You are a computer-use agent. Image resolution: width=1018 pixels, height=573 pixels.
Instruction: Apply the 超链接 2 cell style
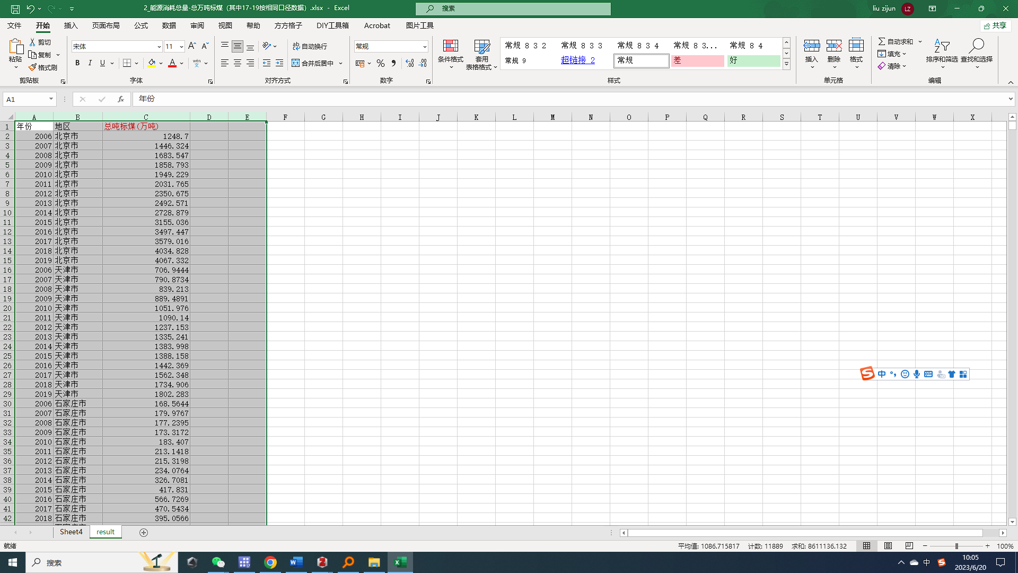[578, 60]
